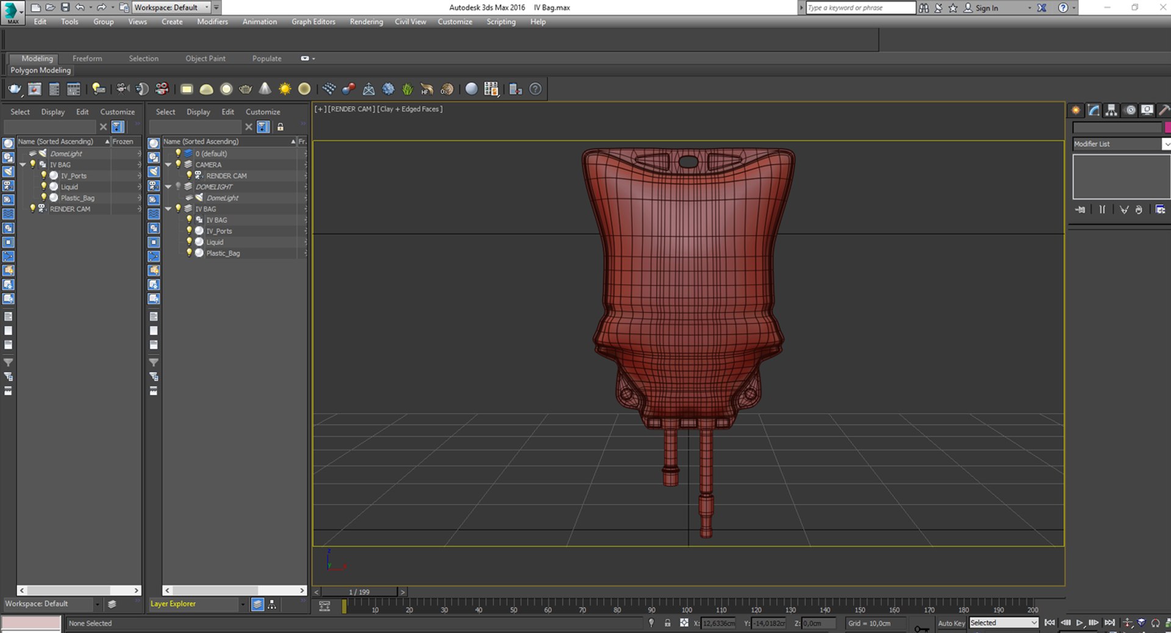Click the camera creation toolbar icon
Viewport: 1171px width, 633px height.
pos(123,89)
